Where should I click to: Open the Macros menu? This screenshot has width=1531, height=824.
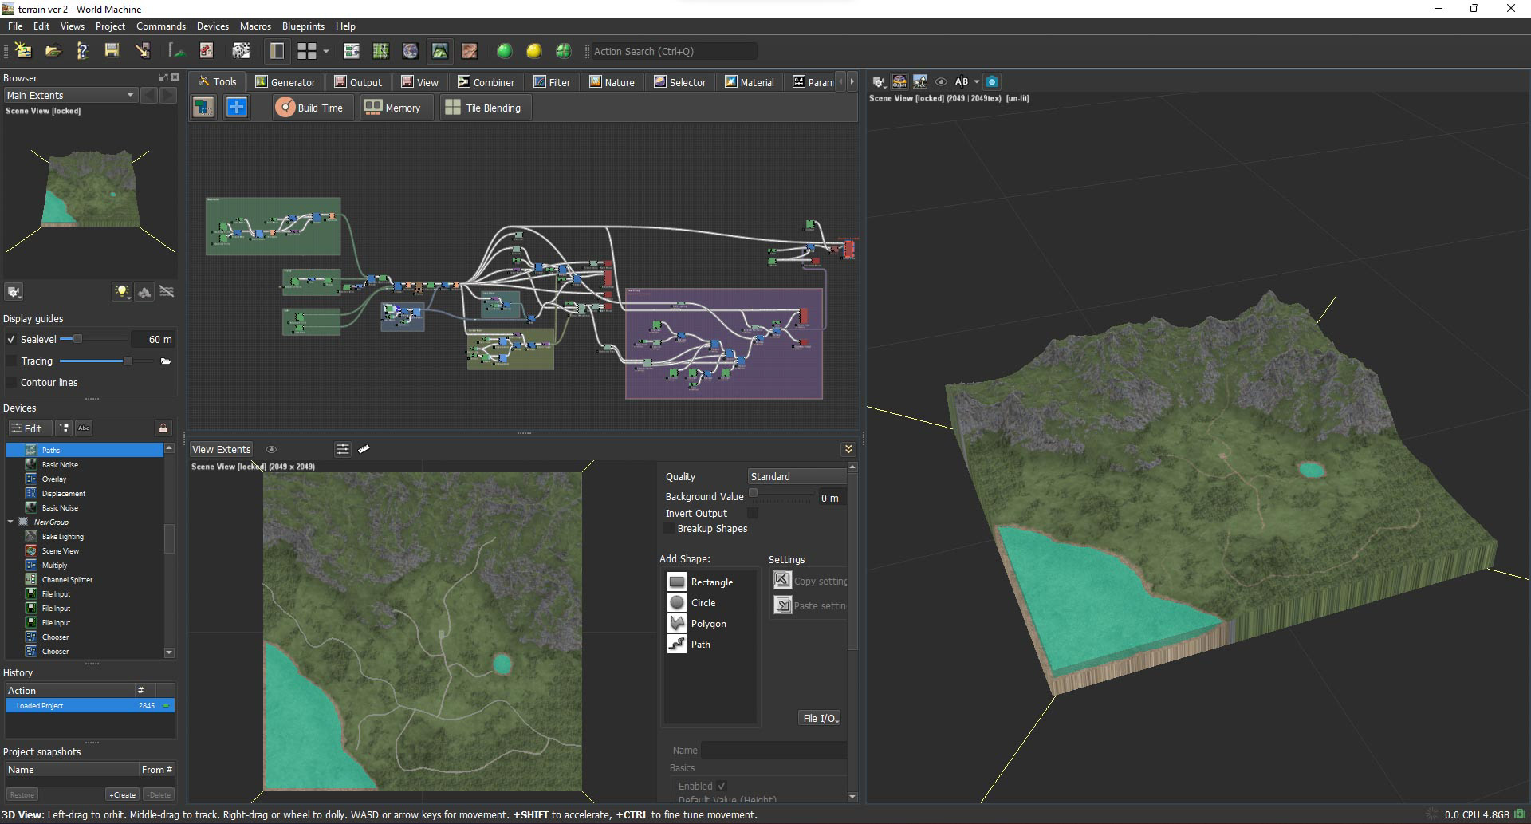(x=254, y=26)
